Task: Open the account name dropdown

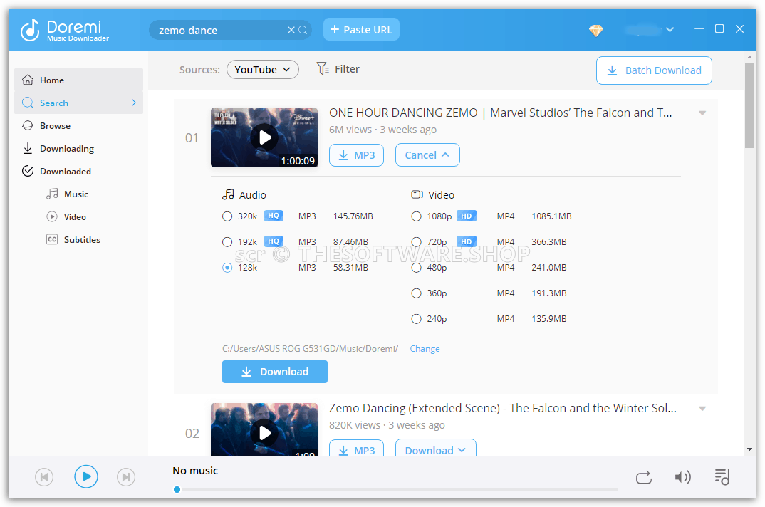Action: (x=650, y=30)
